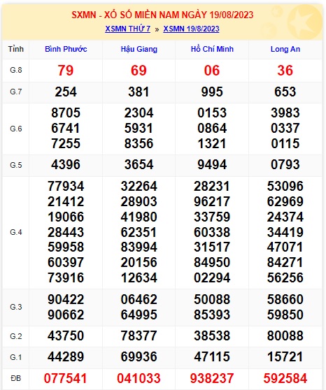
Task: Click the Hồ Chí Minh province header
Action: pos(212,49)
